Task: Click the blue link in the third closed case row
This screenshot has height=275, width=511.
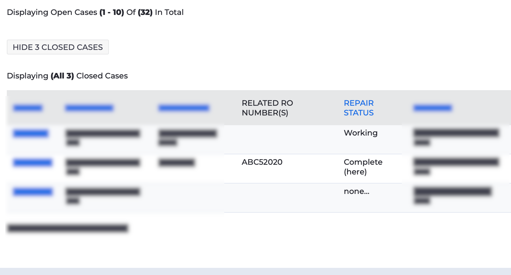Action: pos(32,192)
